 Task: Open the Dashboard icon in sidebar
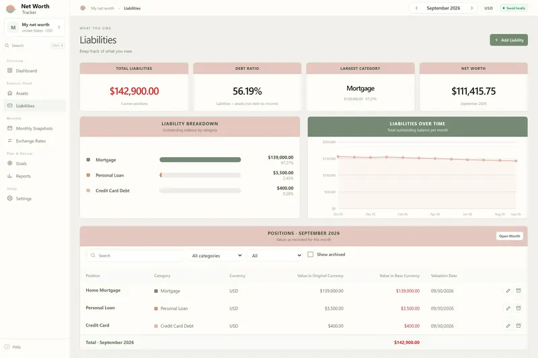click(9, 71)
